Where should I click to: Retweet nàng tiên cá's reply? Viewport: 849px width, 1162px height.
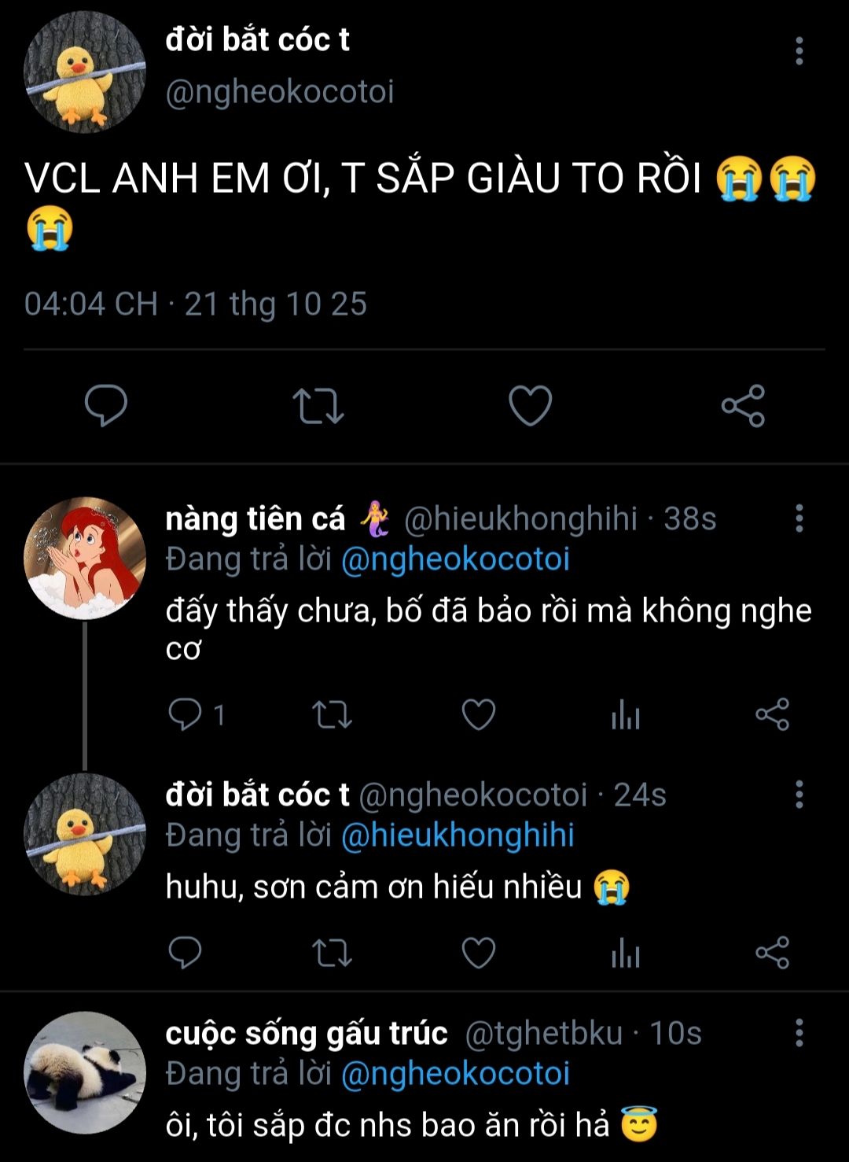click(x=332, y=714)
